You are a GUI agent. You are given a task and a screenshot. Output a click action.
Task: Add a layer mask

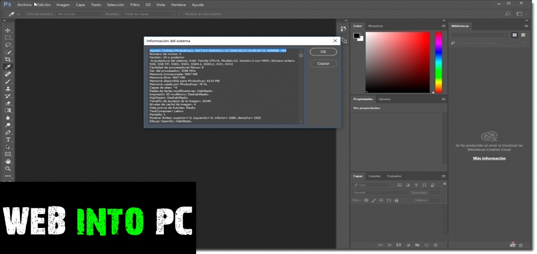tap(399, 245)
